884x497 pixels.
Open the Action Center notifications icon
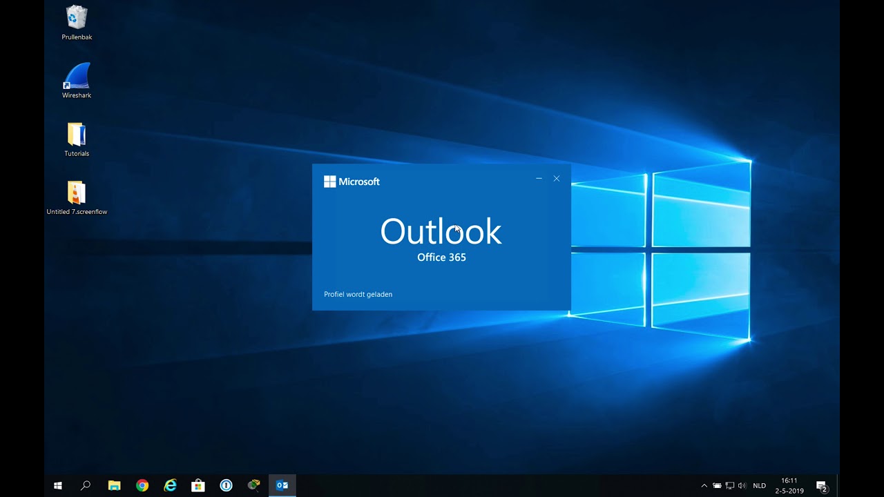821,486
